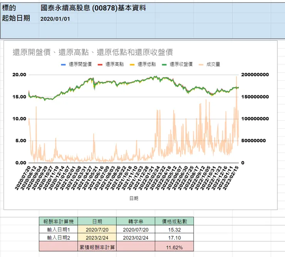Click the chart title 還原開盤價、還原高點
The image size is (285, 257).
coord(92,52)
